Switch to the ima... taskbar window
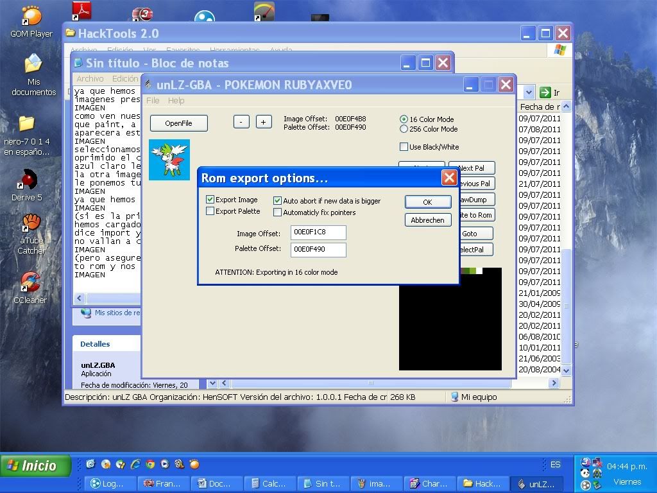Viewport: 657px width, 493px height. pos(377,483)
